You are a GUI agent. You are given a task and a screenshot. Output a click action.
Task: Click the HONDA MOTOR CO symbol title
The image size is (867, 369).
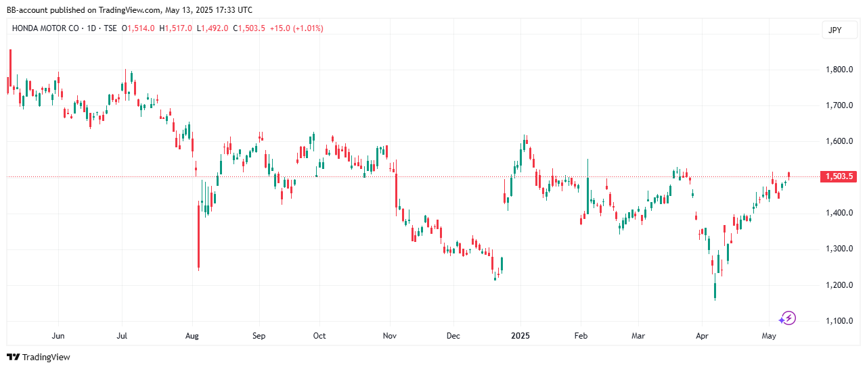(45, 28)
